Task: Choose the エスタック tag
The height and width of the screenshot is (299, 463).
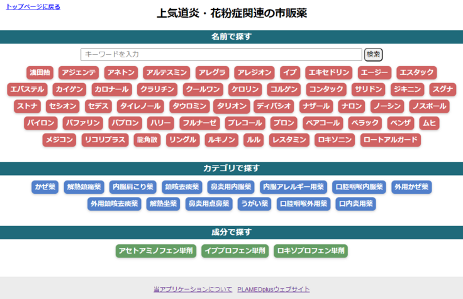Action: pyautogui.click(x=416, y=72)
